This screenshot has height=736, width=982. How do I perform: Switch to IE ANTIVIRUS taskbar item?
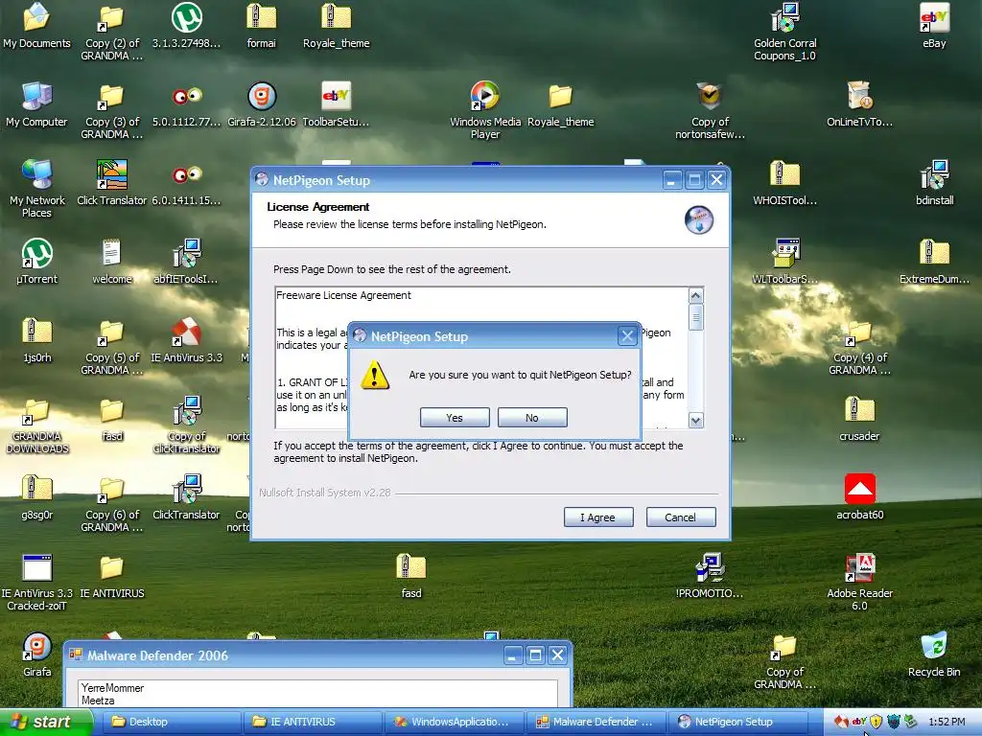pyautogui.click(x=313, y=722)
